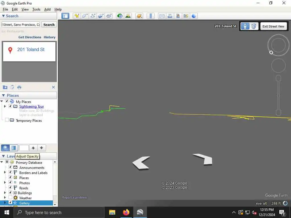This screenshot has height=218, width=291.
Task: Click the copy to clipboard icon in search panel
Action: click(x=12, y=87)
